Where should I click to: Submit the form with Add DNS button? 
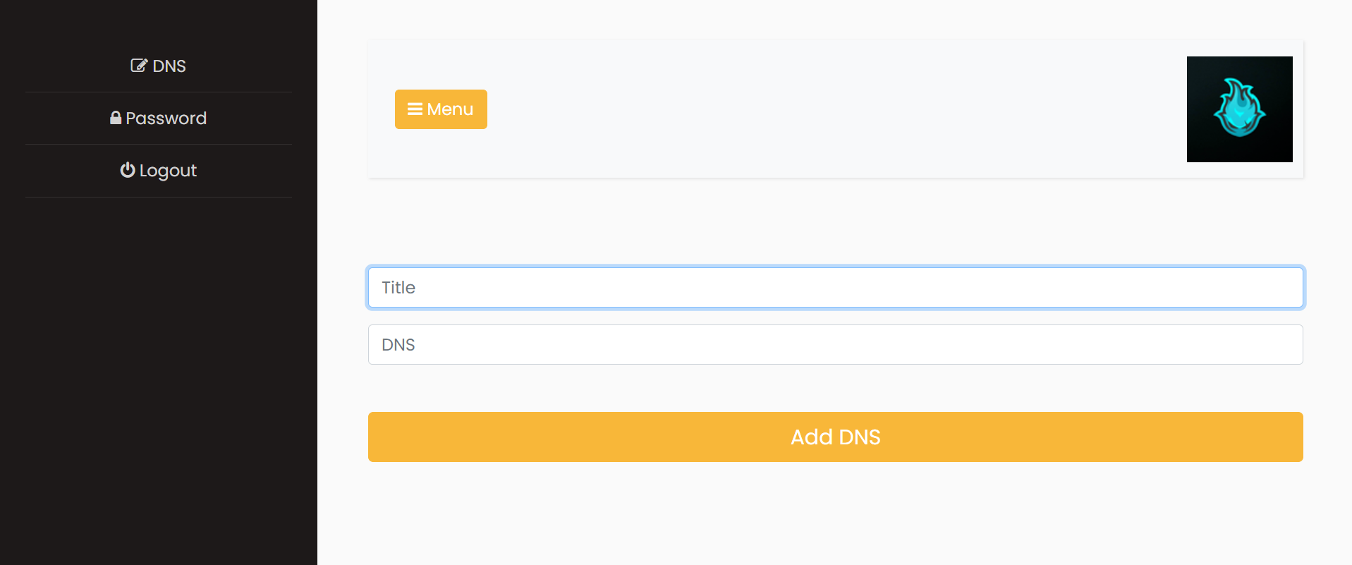pyautogui.click(x=835, y=437)
